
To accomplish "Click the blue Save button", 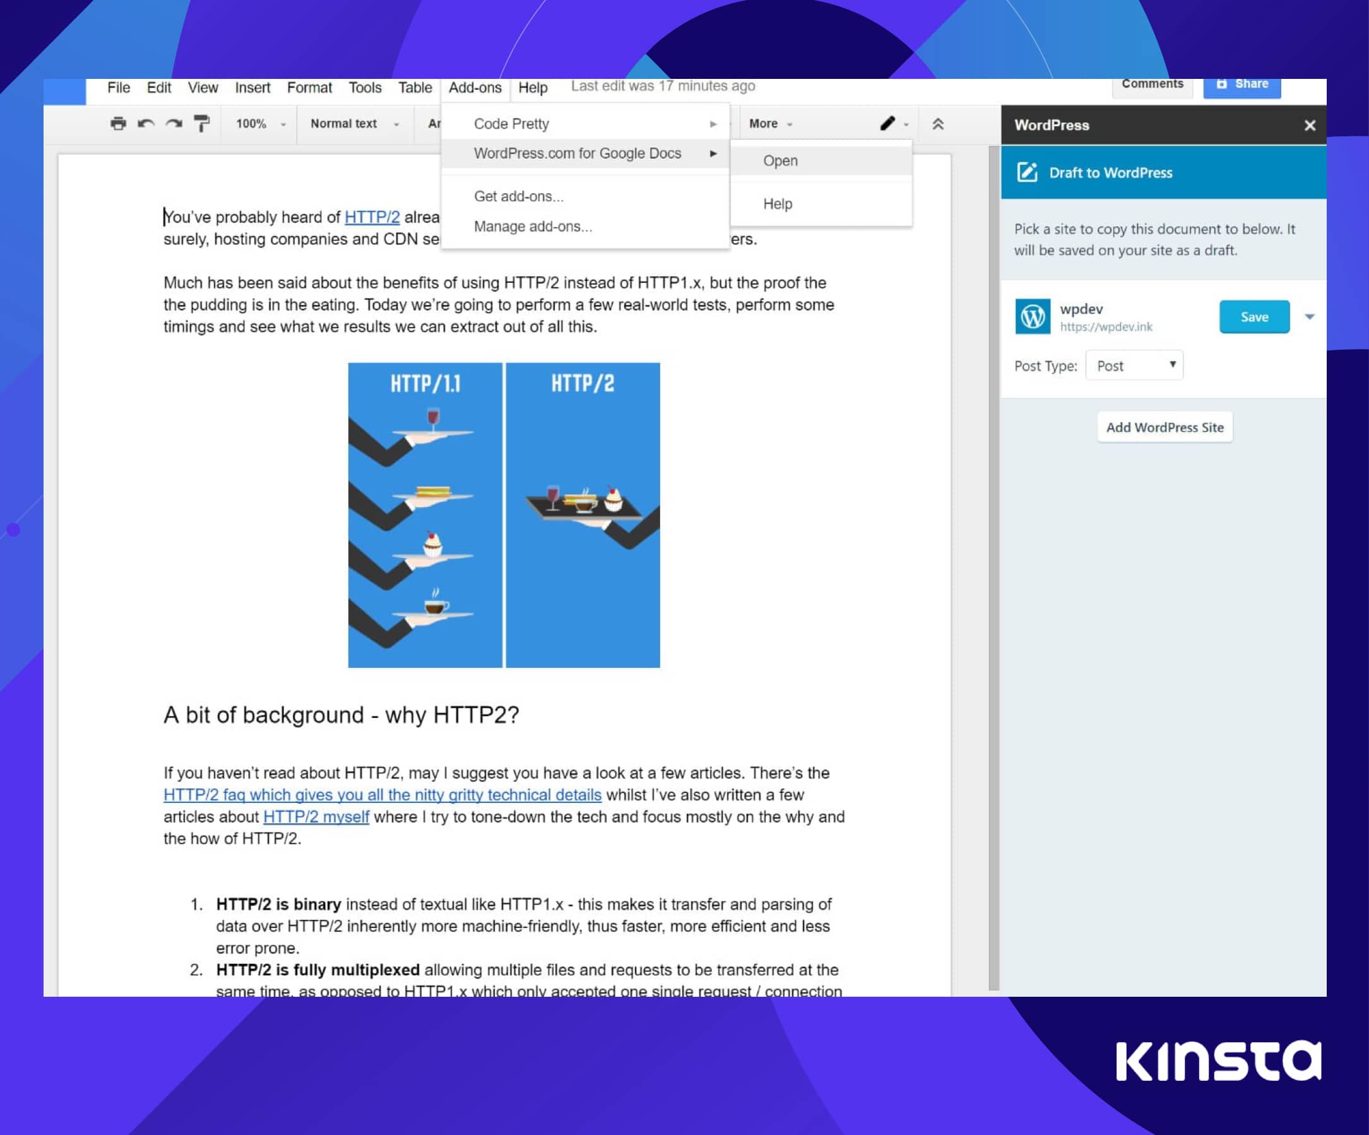I will 1253,317.
